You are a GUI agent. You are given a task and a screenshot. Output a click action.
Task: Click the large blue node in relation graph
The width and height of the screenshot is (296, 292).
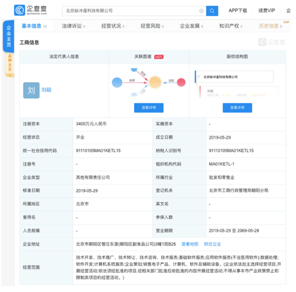117,83
